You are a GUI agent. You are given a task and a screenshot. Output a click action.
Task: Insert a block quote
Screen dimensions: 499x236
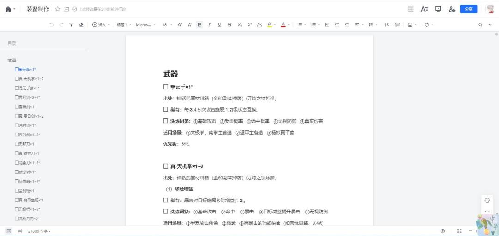click(387, 25)
